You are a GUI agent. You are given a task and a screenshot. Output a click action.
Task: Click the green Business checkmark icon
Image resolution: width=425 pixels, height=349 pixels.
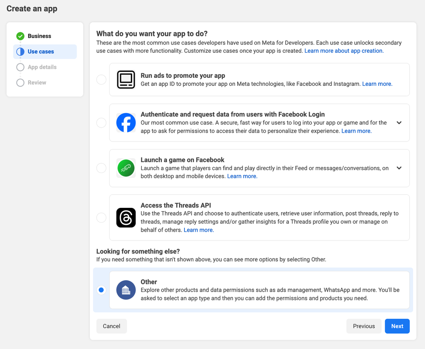[20, 36]
